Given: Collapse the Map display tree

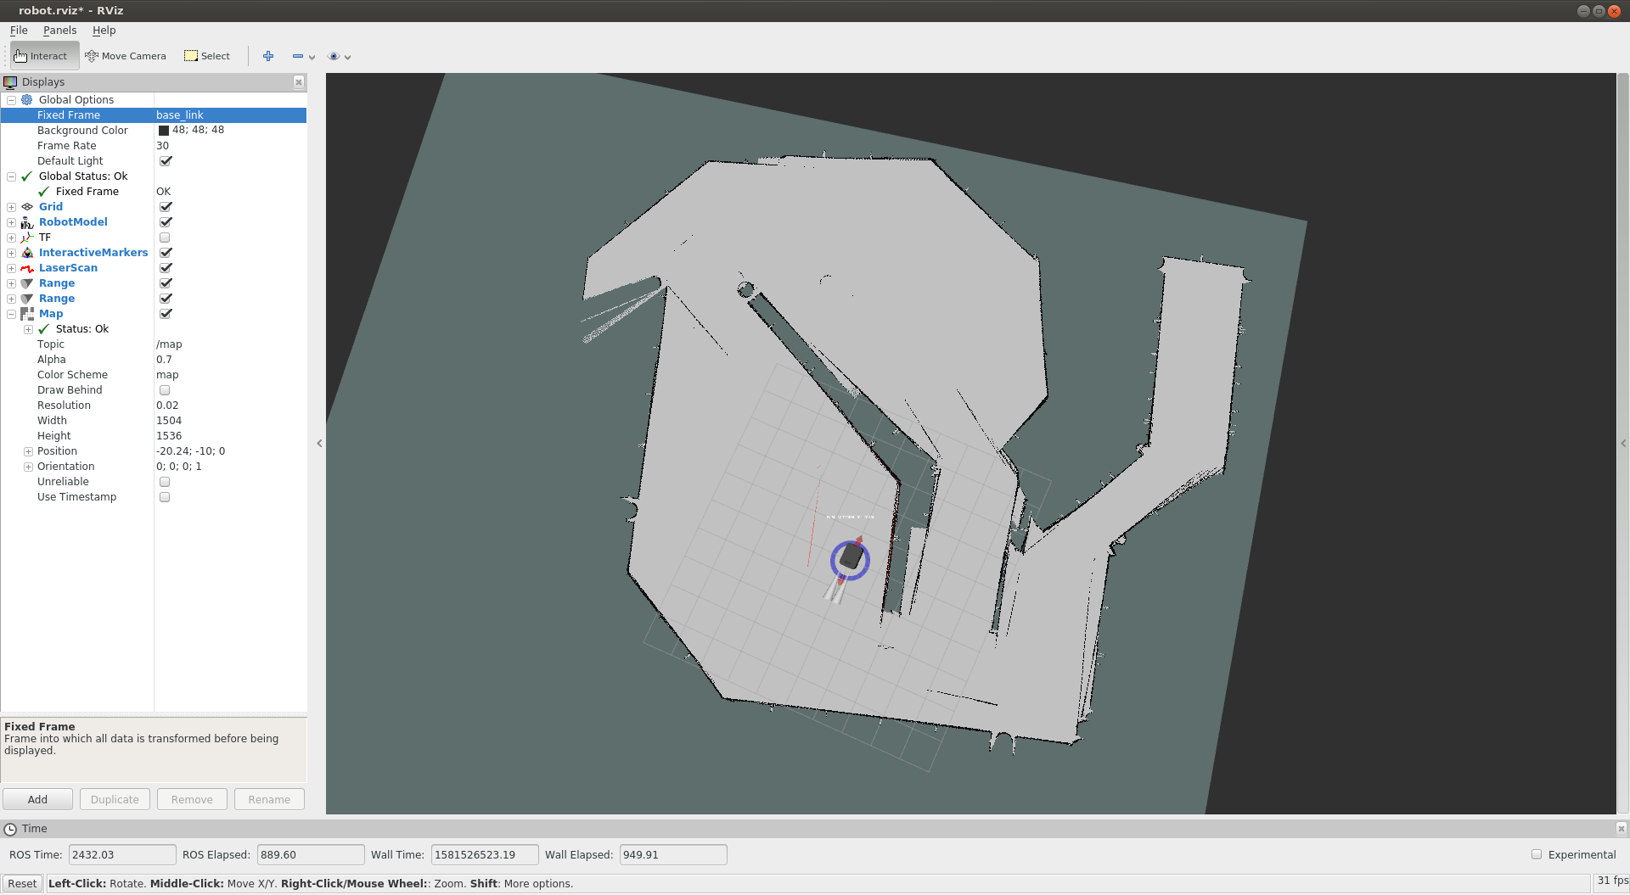Looking at the screenshot, I should click(11, 314).
